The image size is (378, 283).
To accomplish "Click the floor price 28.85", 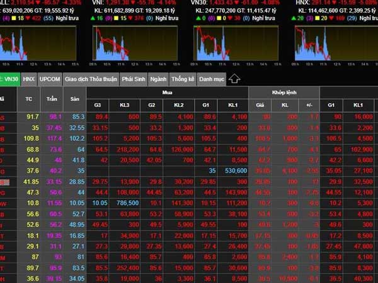I will click(x=77, y=182).
